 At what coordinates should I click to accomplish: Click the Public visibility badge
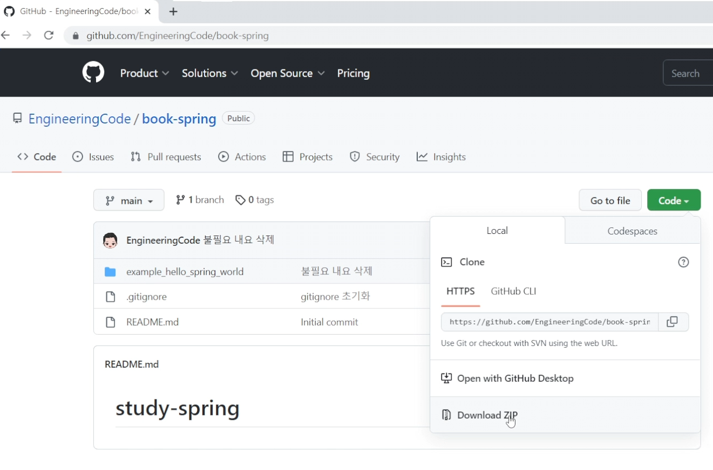click(239, 119)
